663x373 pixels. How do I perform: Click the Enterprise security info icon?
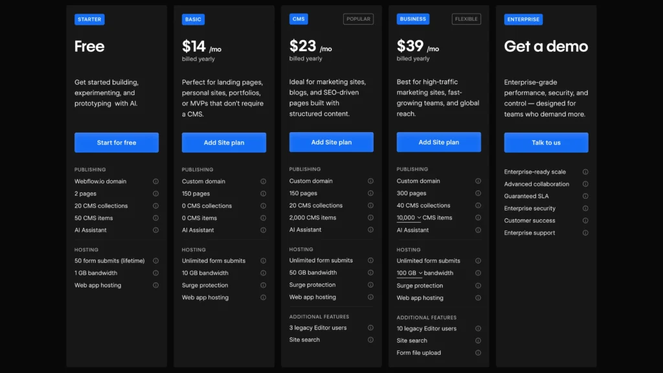pos(586,209)
